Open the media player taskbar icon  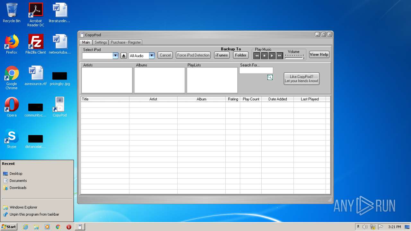tap(47, 227)
